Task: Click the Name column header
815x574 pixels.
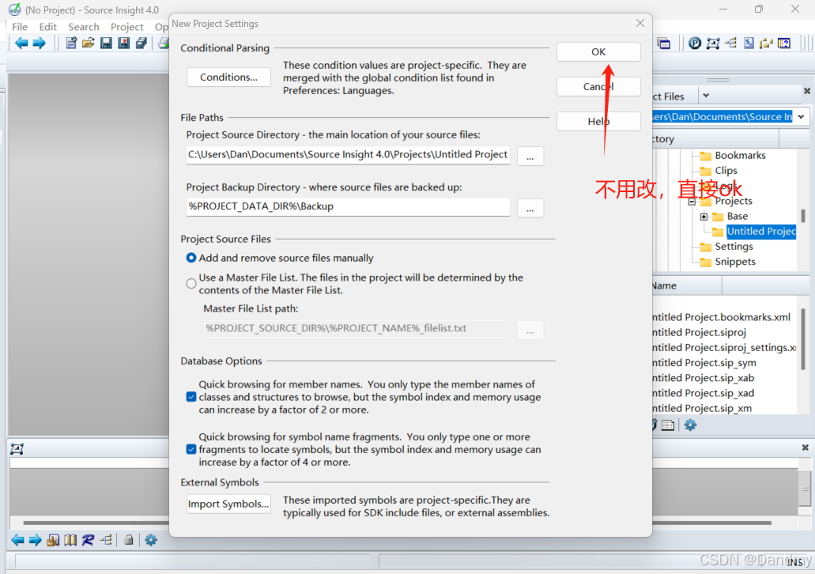Action: tap(687, 286)
